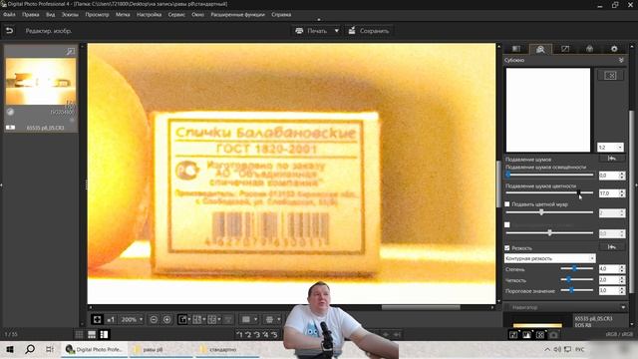Open the tone curve tool palette tab
This screenshot has width=638, height=359.
point(565,49)
